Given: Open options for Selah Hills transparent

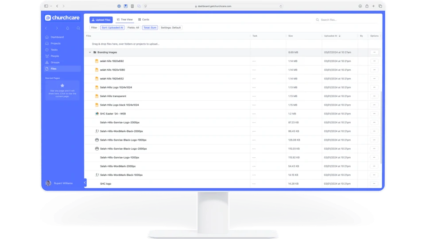Looking at the screenshot, I should (374, 96).
